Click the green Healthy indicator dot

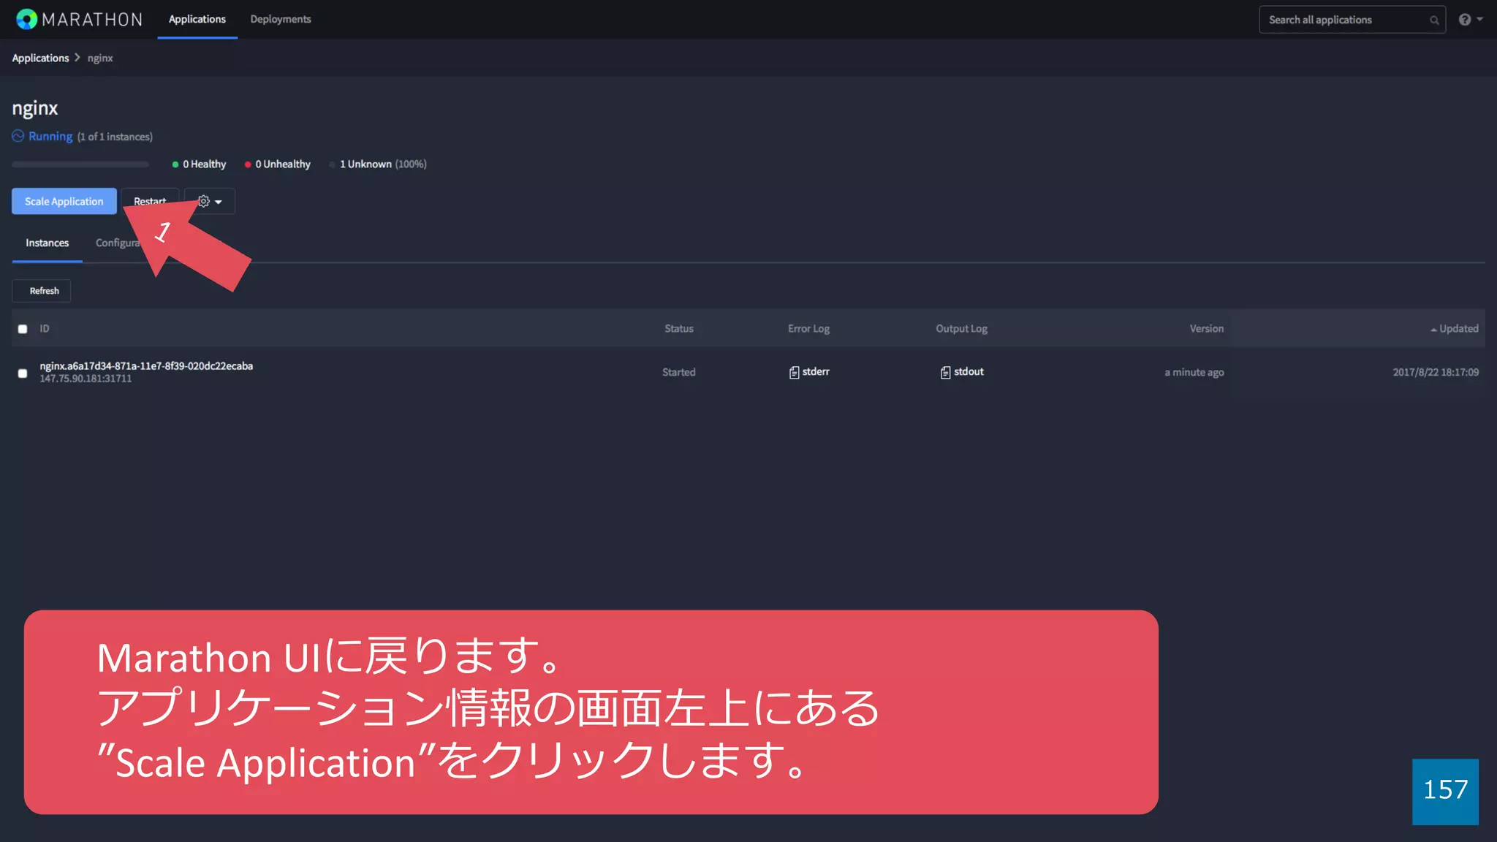click(175, 164)
